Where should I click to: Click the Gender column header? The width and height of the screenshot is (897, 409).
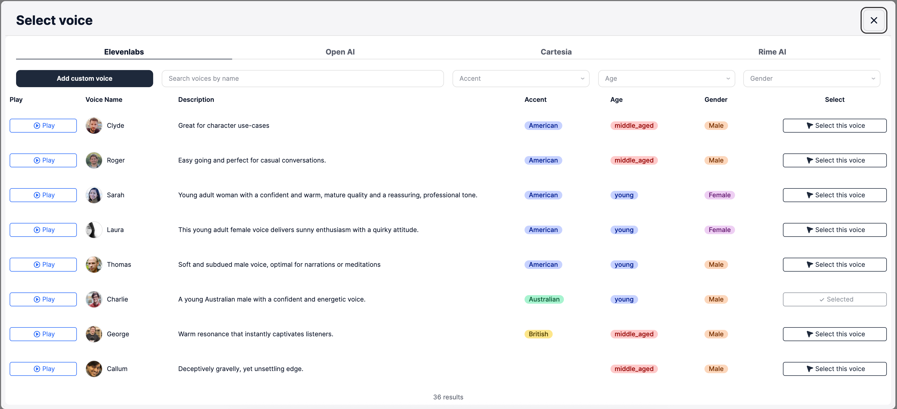715,99
